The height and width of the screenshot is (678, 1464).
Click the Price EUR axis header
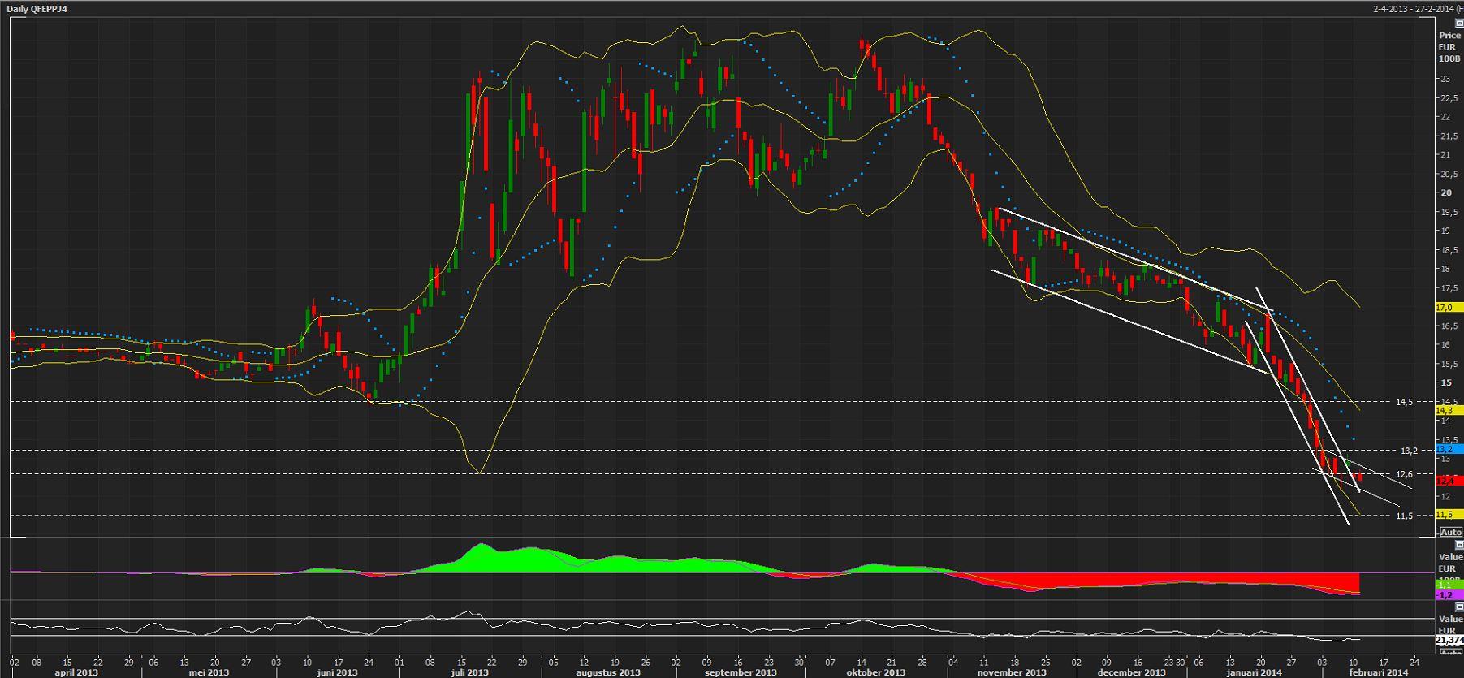pos(1449,47)
